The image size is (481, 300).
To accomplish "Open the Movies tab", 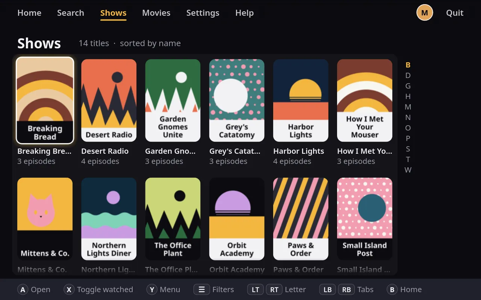I will (156, 13).
